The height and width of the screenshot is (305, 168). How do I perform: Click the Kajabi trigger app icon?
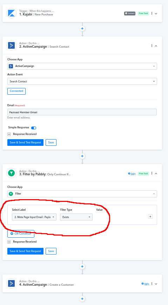(11, 13)
